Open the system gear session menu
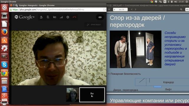 point(187,1)
